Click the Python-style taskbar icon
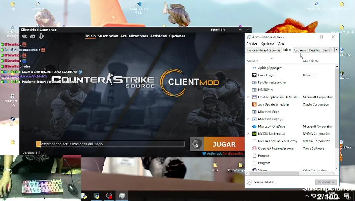Screen dimensions: 355x201 (x=97, y=196)
